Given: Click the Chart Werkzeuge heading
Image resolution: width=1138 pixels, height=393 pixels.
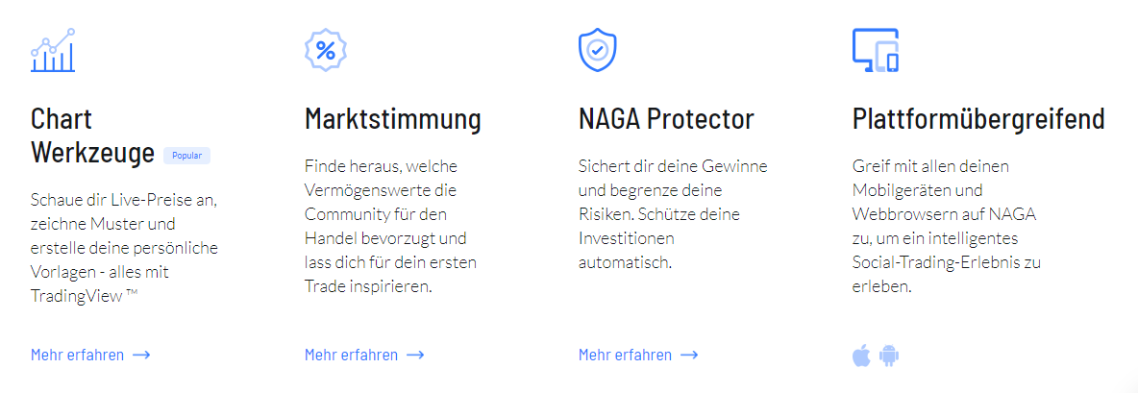Looking at the screenshot, I should click(x=91, y=135).
